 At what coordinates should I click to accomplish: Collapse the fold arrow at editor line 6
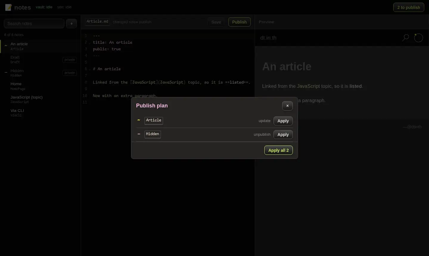(90, 69)
